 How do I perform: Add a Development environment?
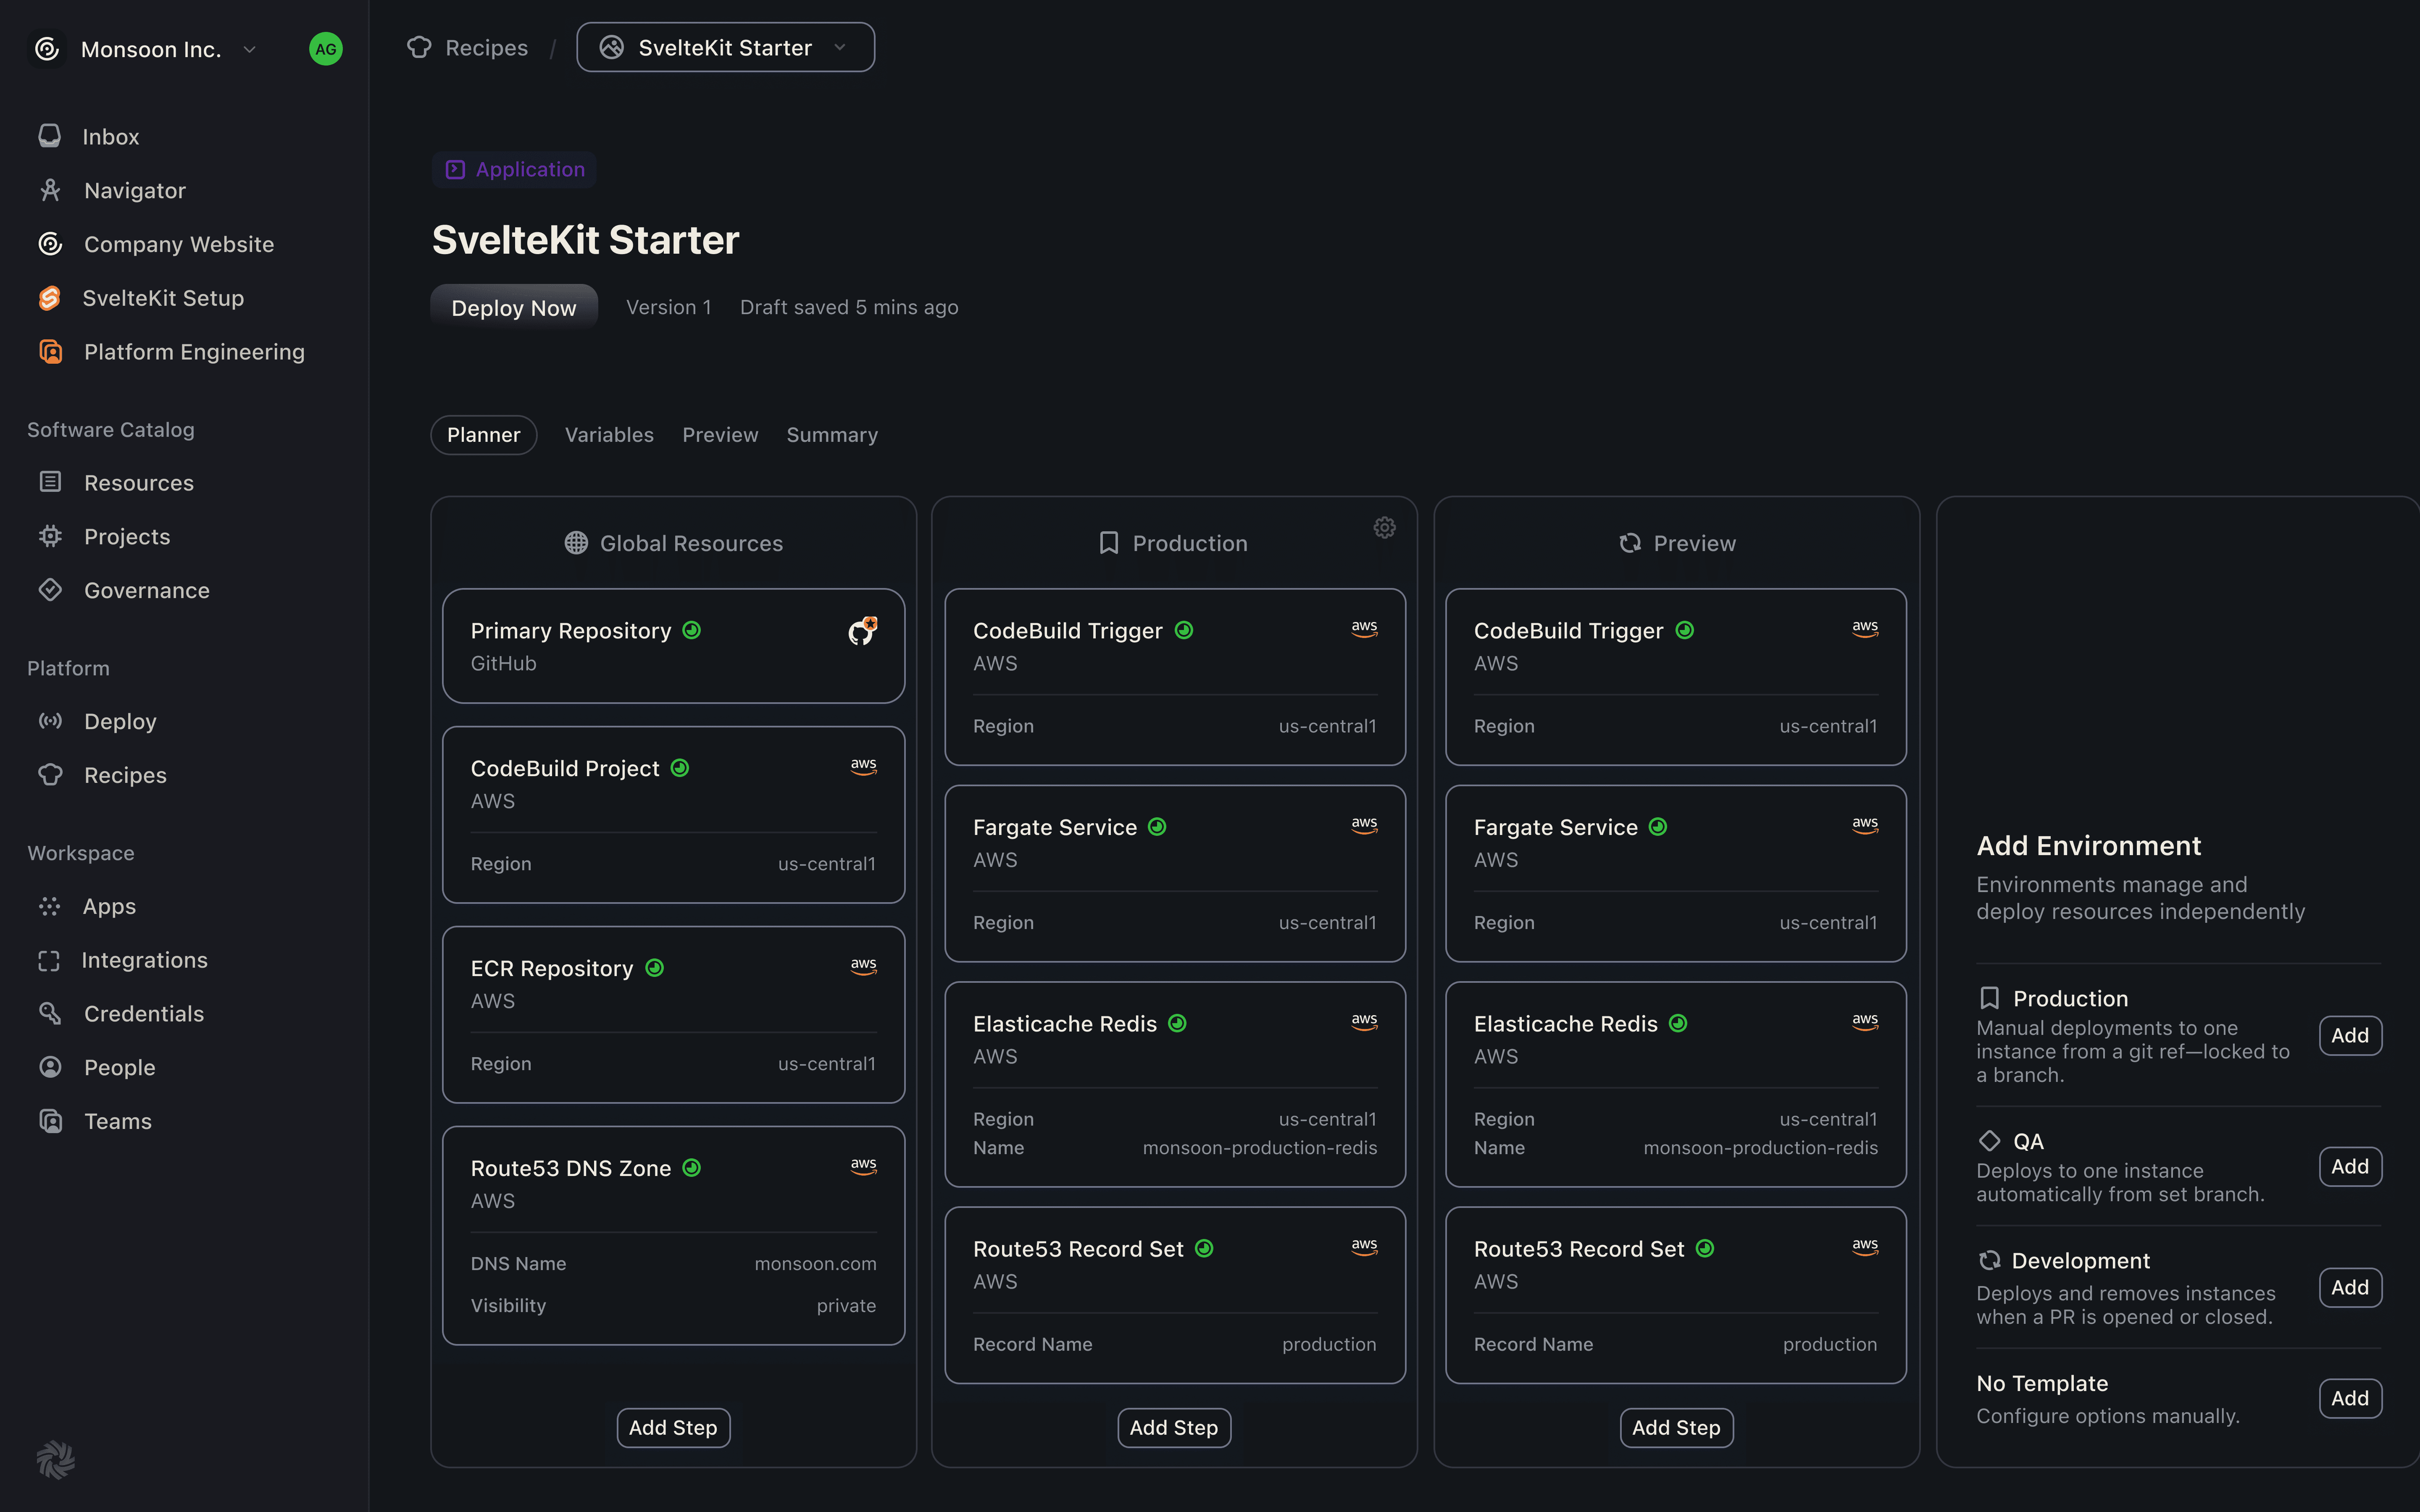(x=2350, y=1288)
